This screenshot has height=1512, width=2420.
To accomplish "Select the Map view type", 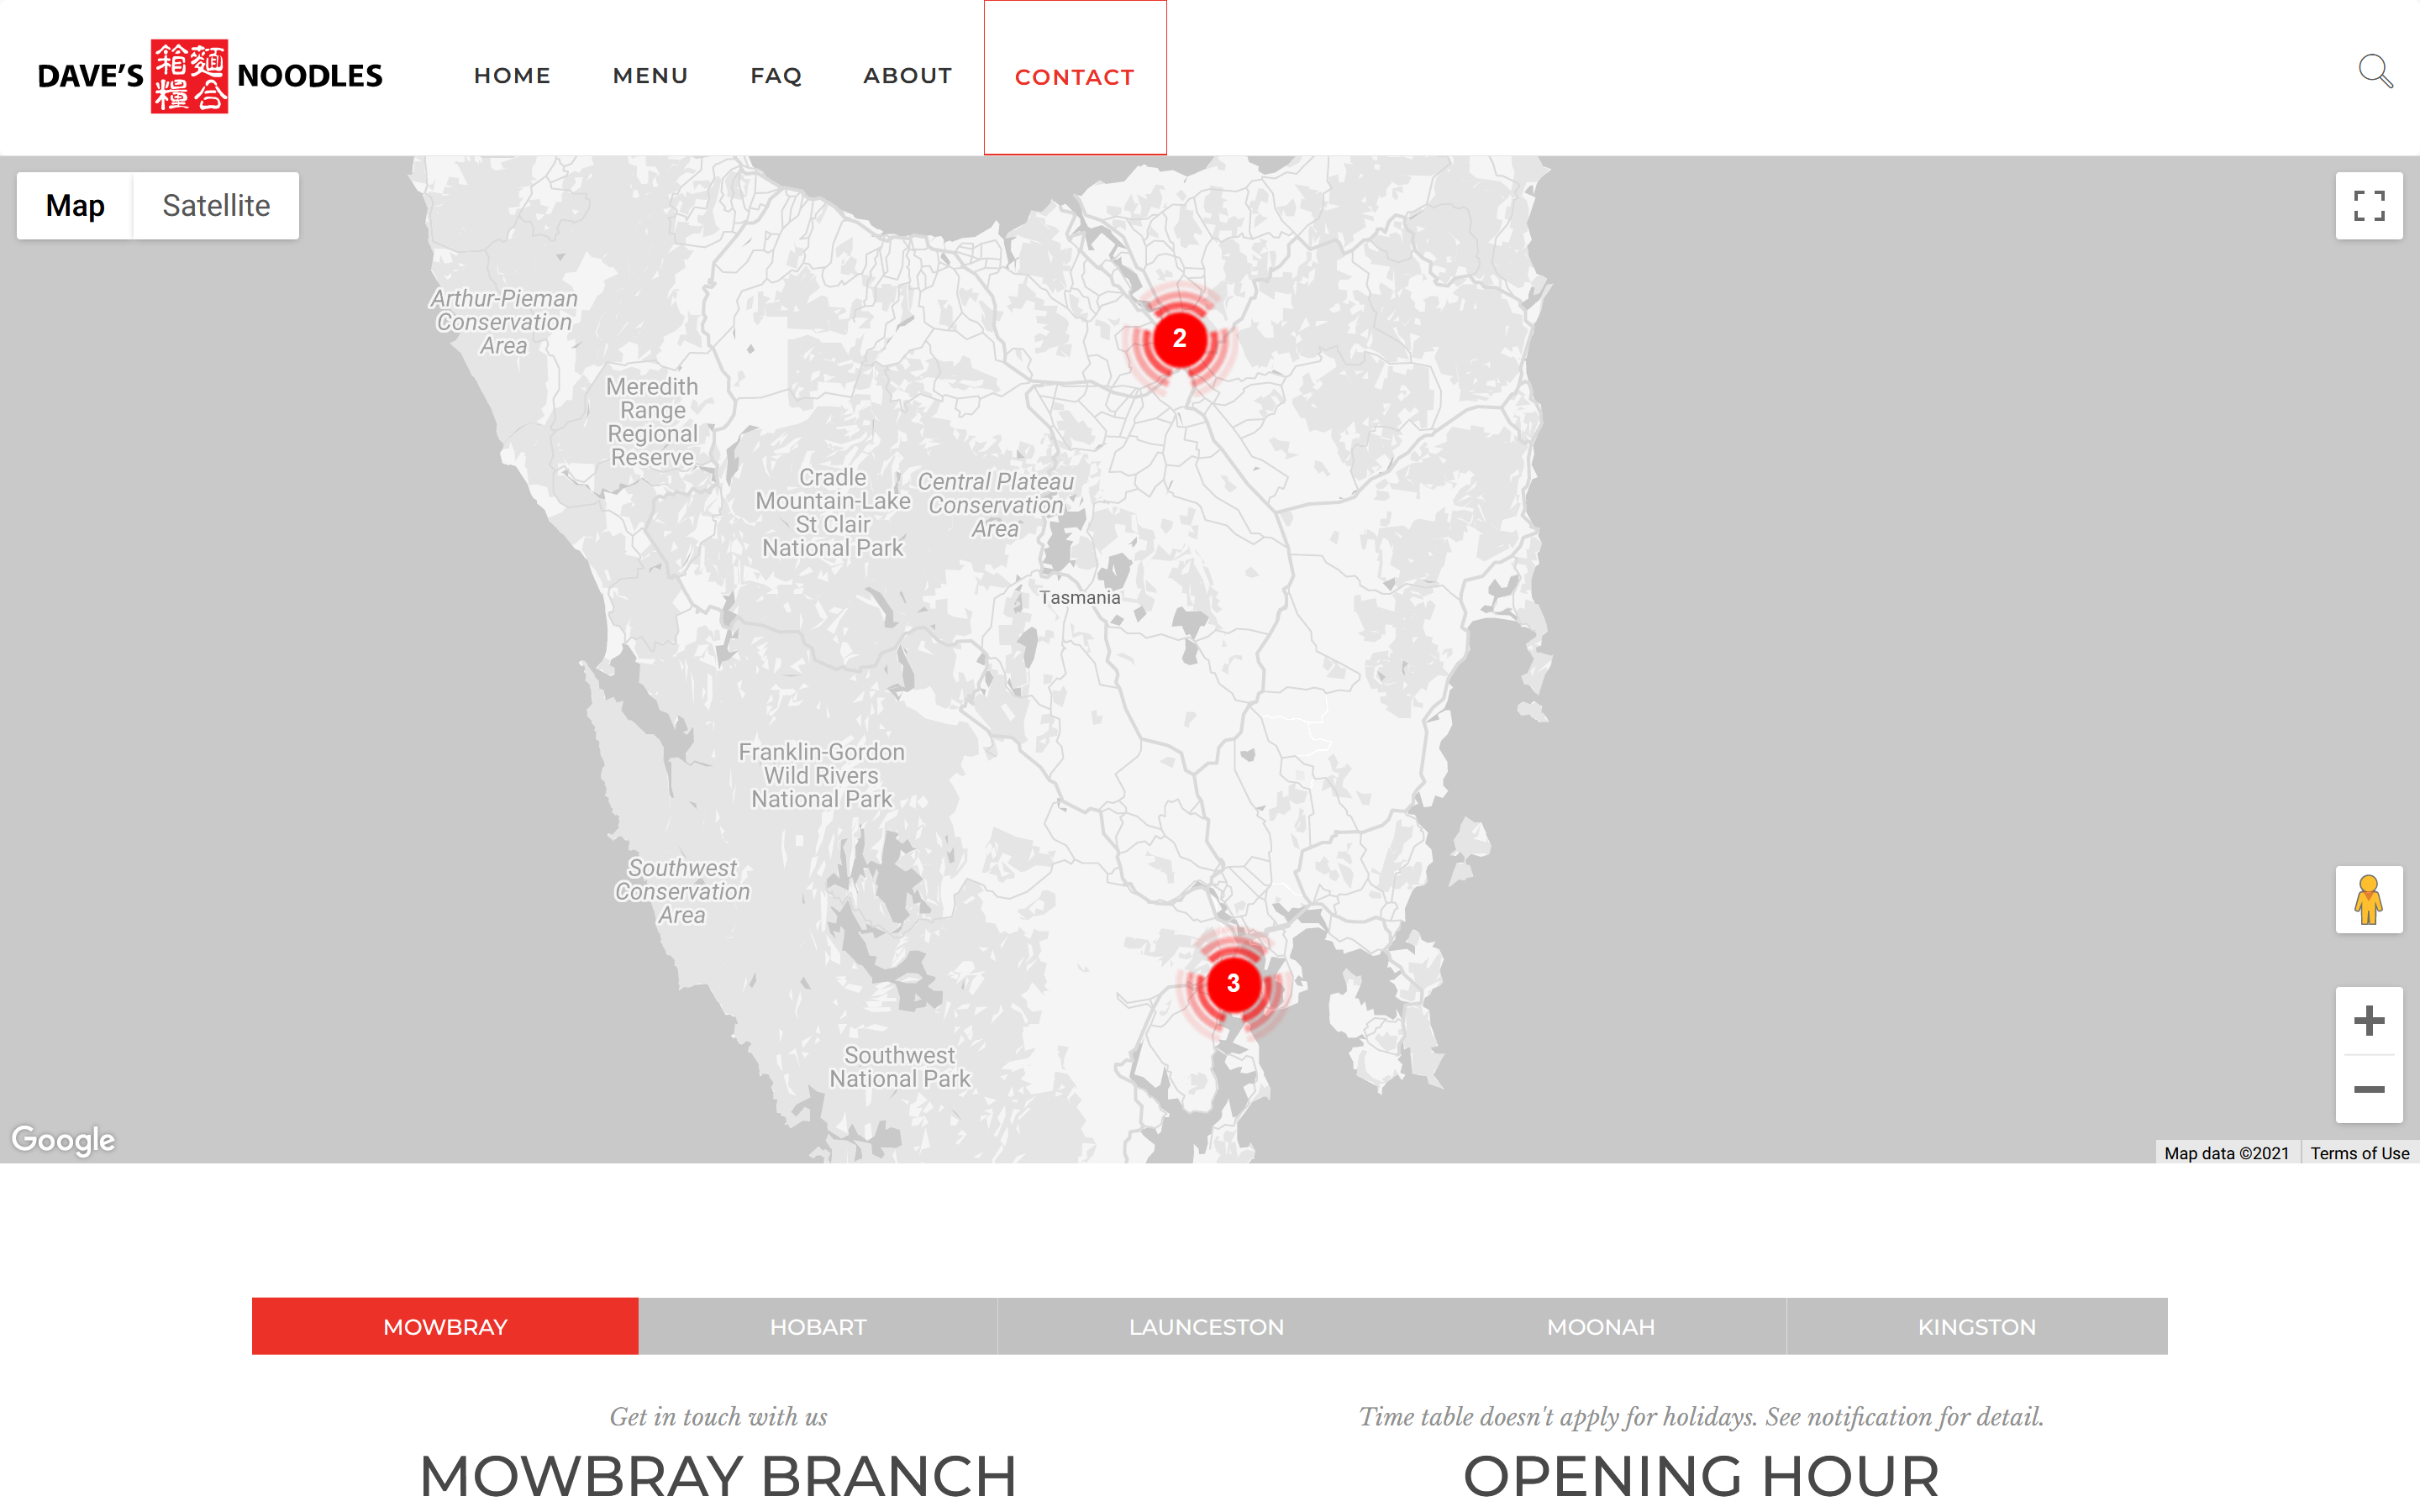I will 75,206.
